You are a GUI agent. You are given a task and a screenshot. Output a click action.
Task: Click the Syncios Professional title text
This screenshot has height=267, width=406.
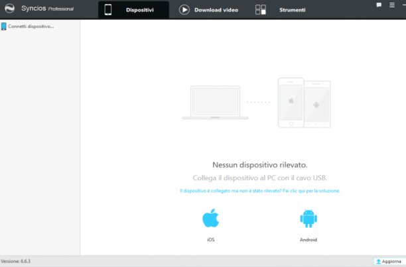coord(47,9)
